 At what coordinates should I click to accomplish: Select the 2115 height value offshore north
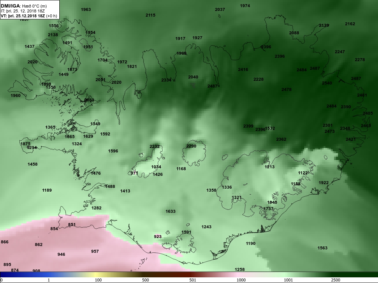pyautogui.click(x=150, y=15)
